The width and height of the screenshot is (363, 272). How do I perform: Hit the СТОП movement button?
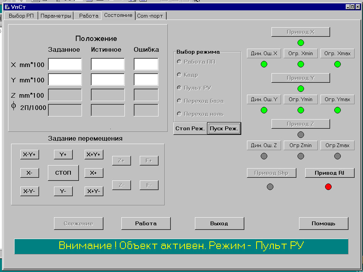point(63,173)
